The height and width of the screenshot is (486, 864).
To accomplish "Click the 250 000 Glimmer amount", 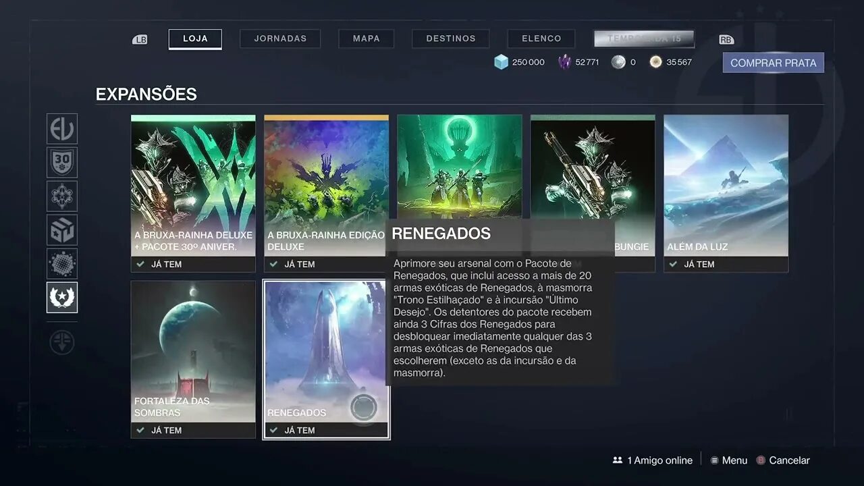I will [529, 62].
